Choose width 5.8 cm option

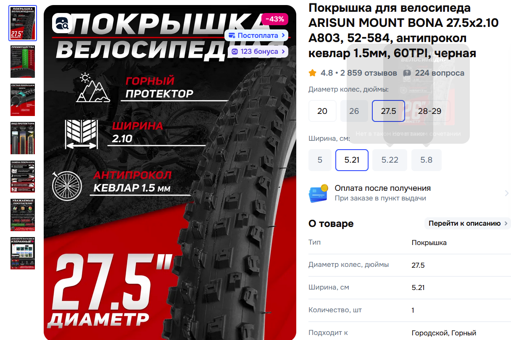tap(427, 160)
